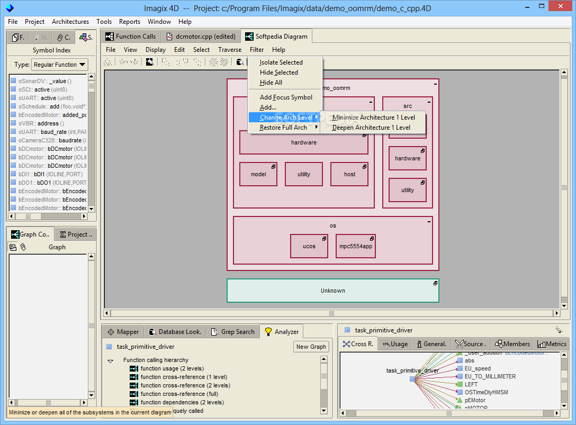The height and width of the screenshot is (425, 576).
Task: Minimize the outer demo_oomrm subsystem box
Action: point(435,84)
